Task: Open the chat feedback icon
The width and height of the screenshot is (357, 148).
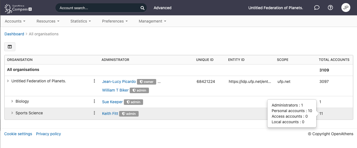Action: tap(317, 8)
